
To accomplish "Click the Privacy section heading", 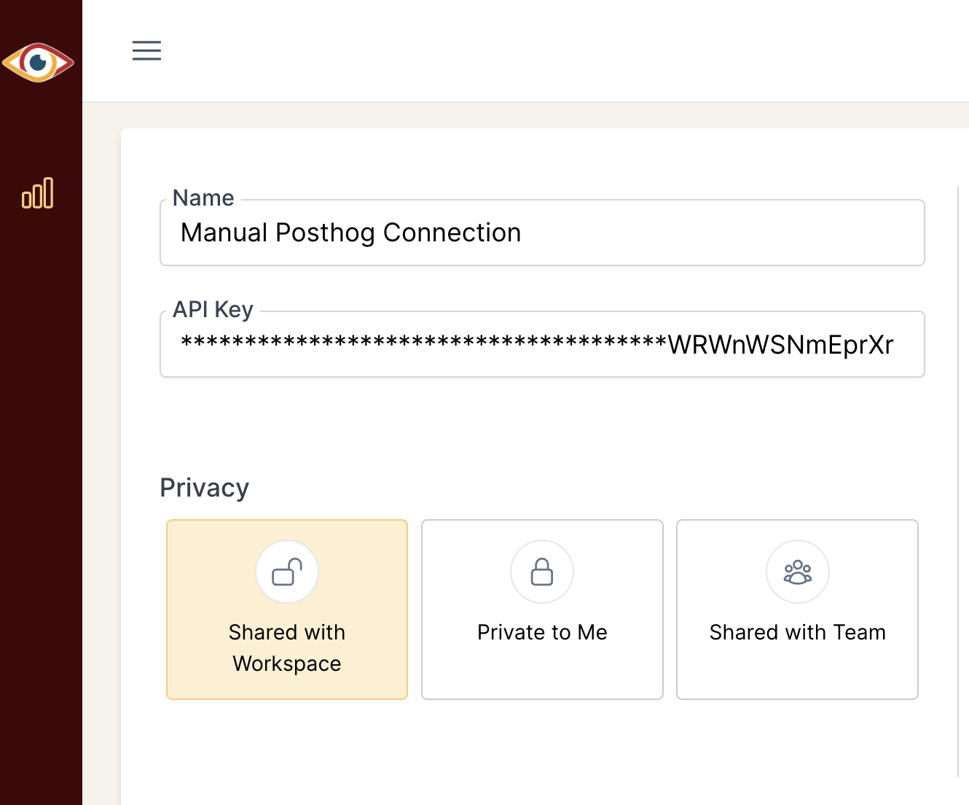I will tap(204, 487).
